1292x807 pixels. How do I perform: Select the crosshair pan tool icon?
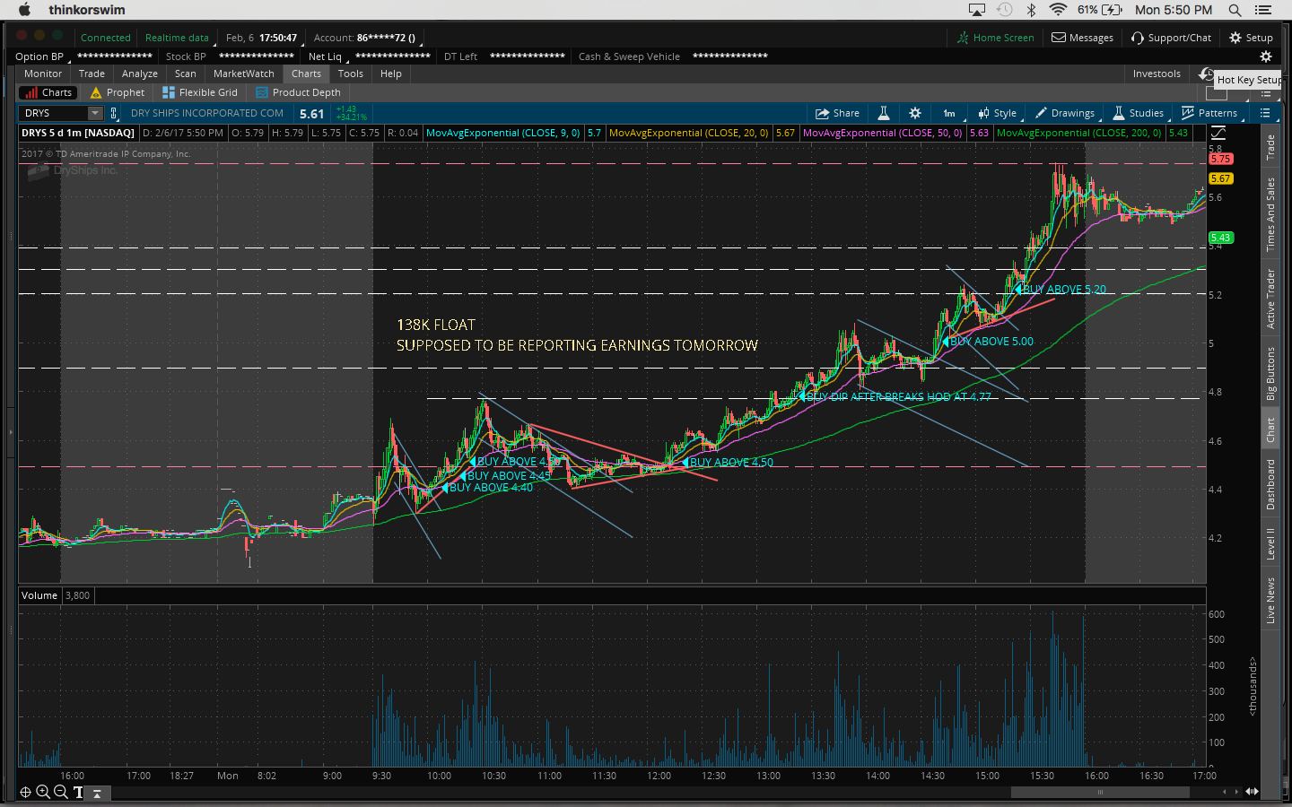(x=25, y=792)
